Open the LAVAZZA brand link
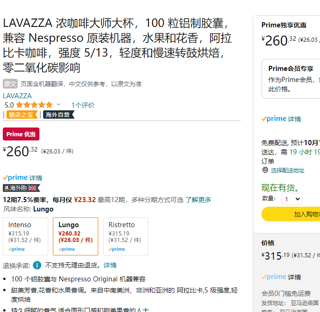The height and width of the screenshot is (312, 320). pyautogui.click(x=17, y=96)
